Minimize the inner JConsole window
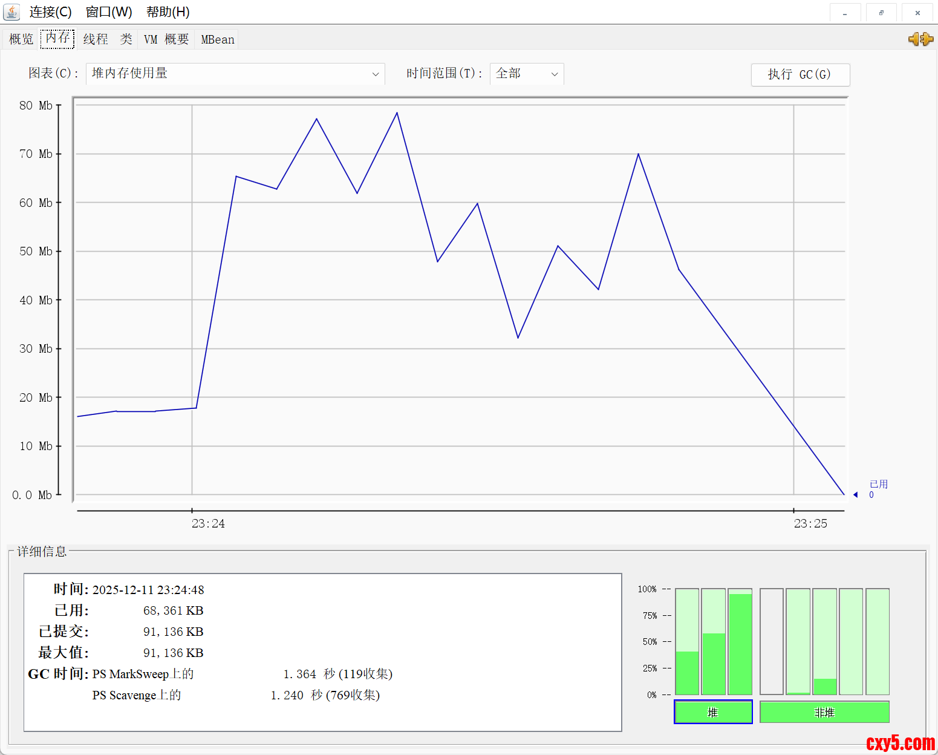938x755 pixels. click(845, 13)
